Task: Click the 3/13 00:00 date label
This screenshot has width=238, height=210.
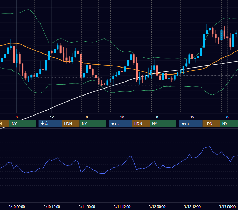Action: coord(227,206)
